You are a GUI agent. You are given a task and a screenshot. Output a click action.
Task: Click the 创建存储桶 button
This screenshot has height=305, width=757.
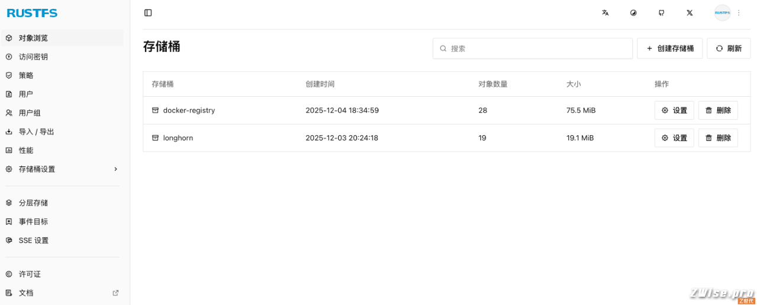coord(669,48)
